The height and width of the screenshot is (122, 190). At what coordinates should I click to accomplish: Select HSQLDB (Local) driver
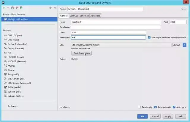[16, 57]
